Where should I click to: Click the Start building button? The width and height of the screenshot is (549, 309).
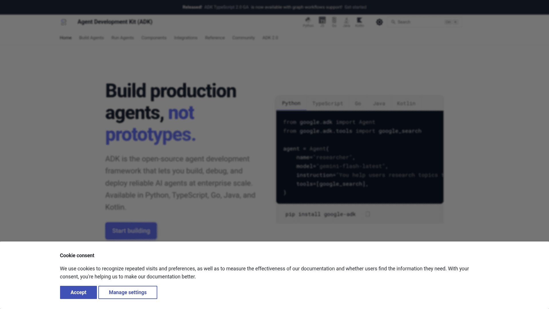(x=131, y=231)
